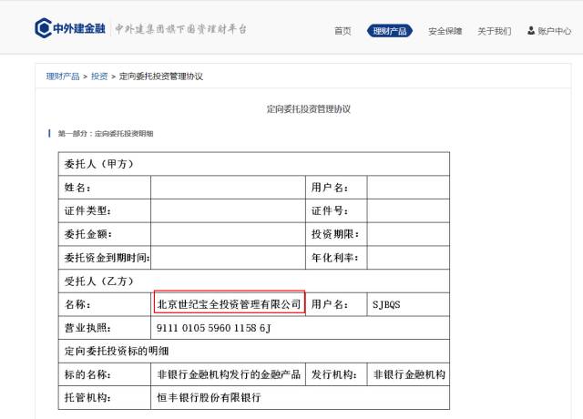This screenshot has width=583, height=419.
Task: Click the account user icon
Action: (530, 30)
